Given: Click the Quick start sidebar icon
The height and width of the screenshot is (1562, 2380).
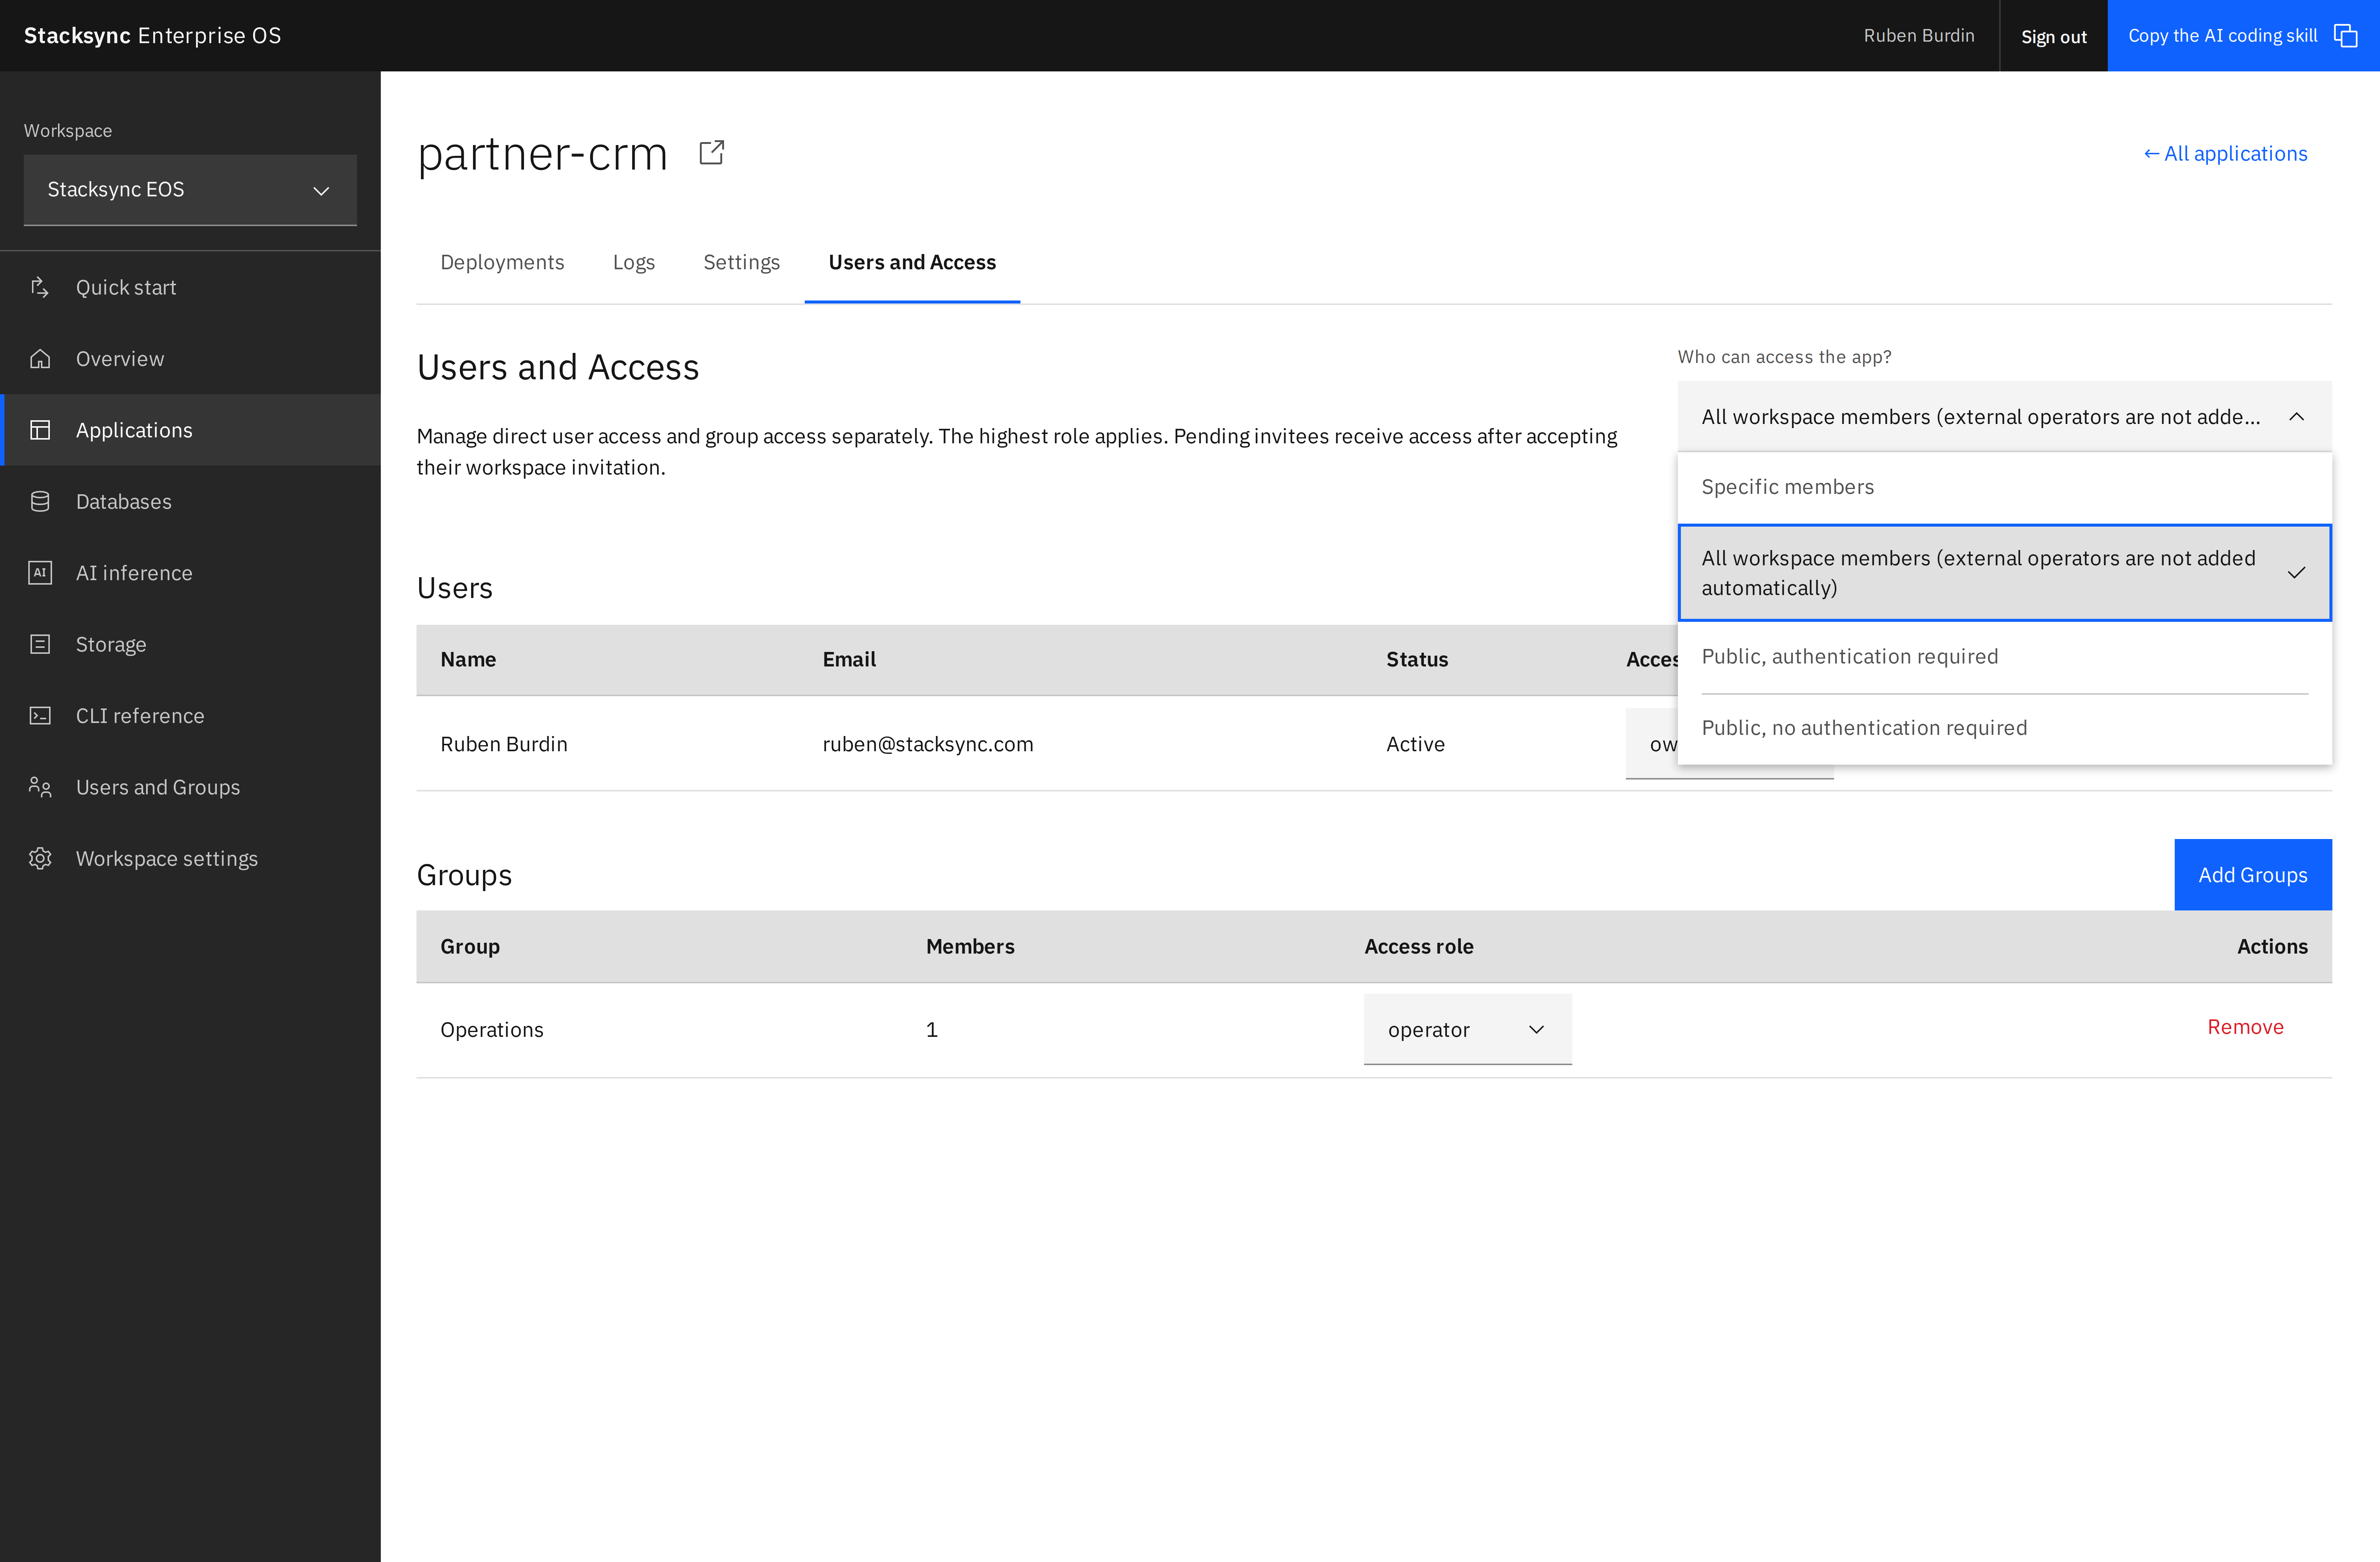Looking at the screenshot, I should [x=40, y=288].
